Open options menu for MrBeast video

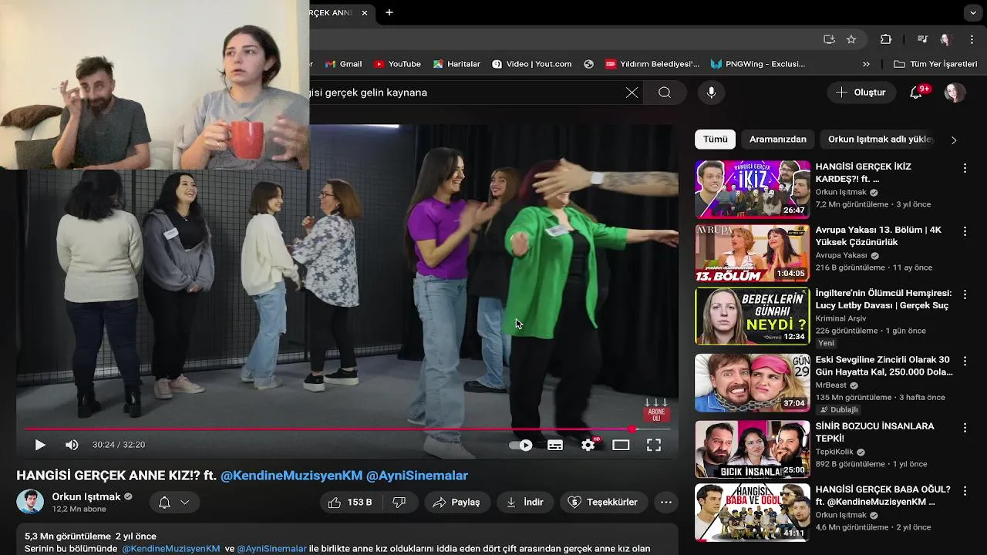tap(965, 361)
